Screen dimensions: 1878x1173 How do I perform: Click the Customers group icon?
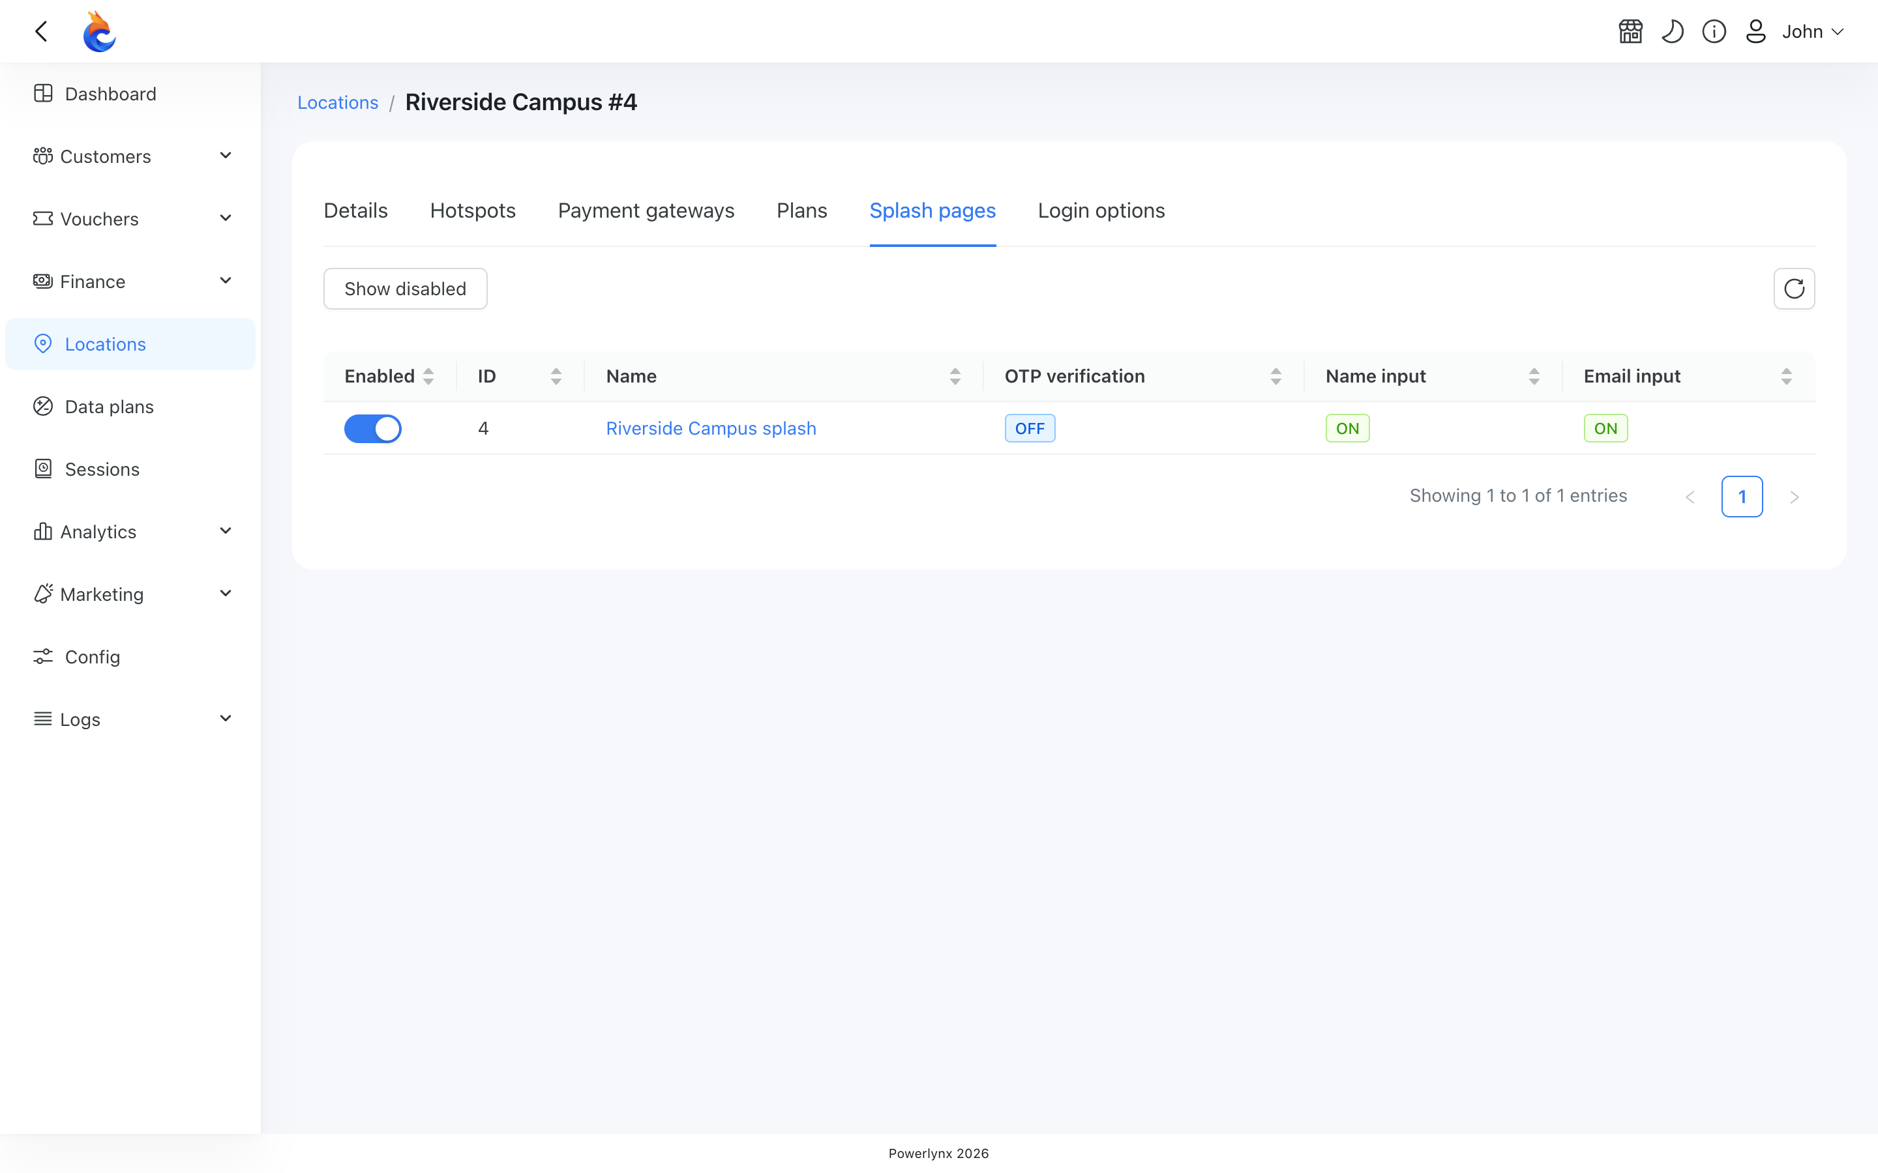point(42,156)
